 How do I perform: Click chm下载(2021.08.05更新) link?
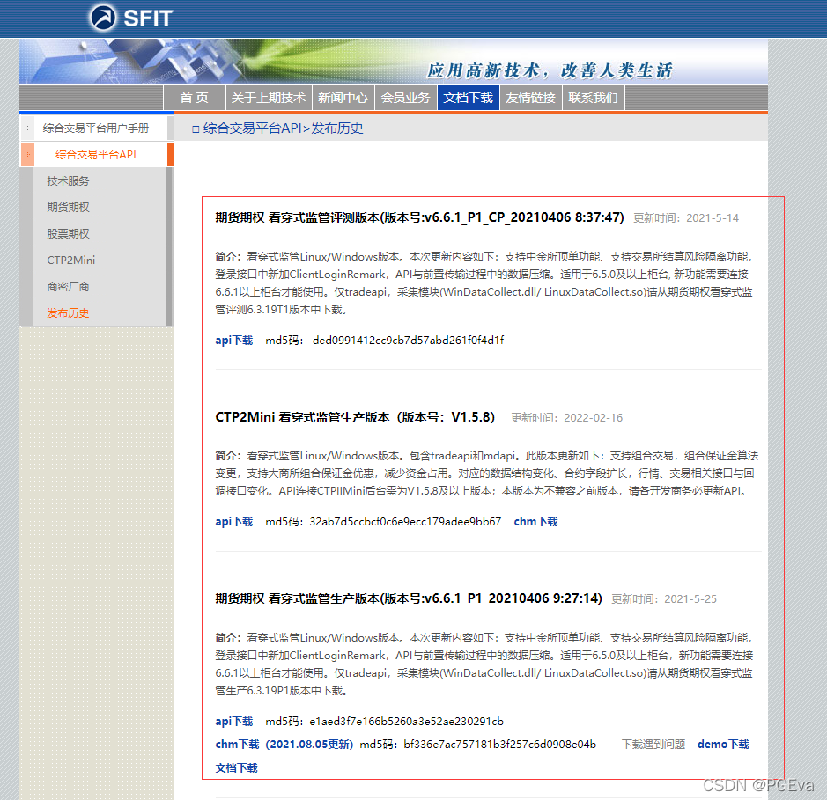284,745
